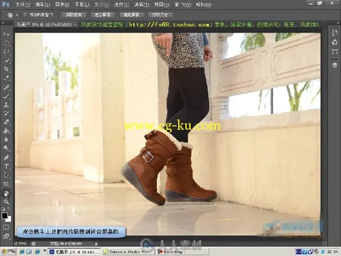Open the 帮助 (Help) menu
Viewport: 341px width, 256px height.
click(203, 5)
